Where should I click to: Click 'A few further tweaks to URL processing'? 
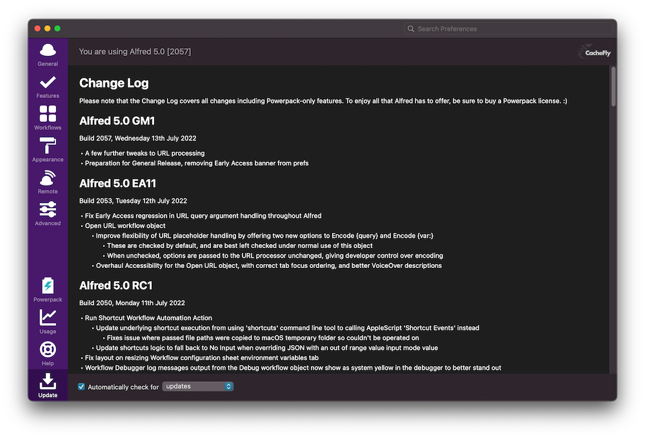(x=144, y=153)
